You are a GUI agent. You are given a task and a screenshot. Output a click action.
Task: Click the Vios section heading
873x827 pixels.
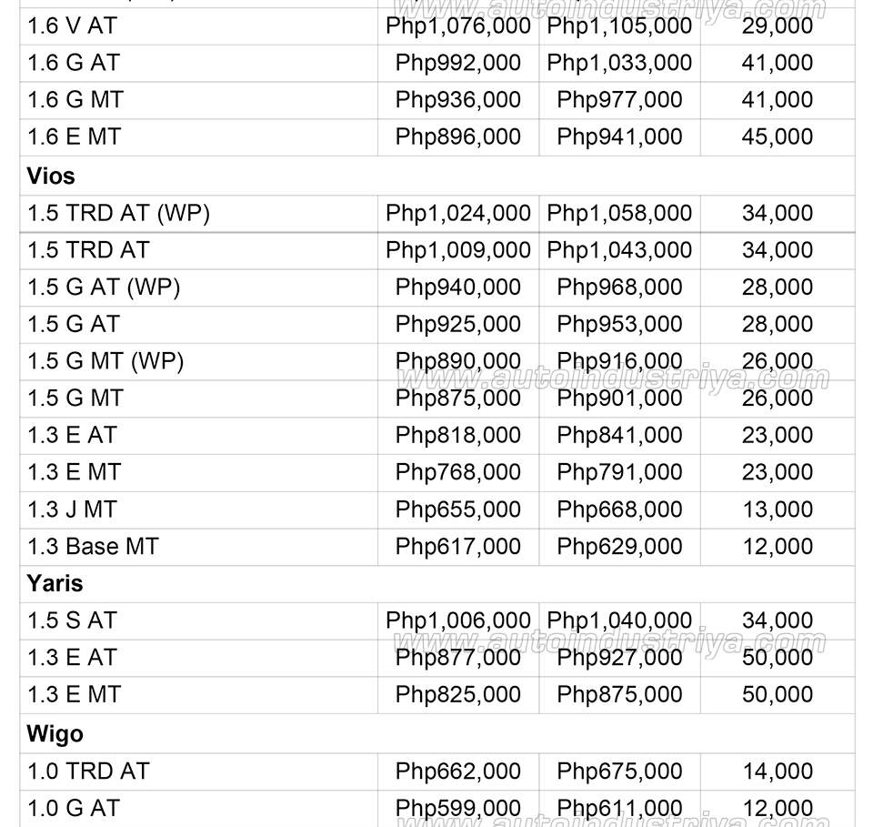coord(51,176)
